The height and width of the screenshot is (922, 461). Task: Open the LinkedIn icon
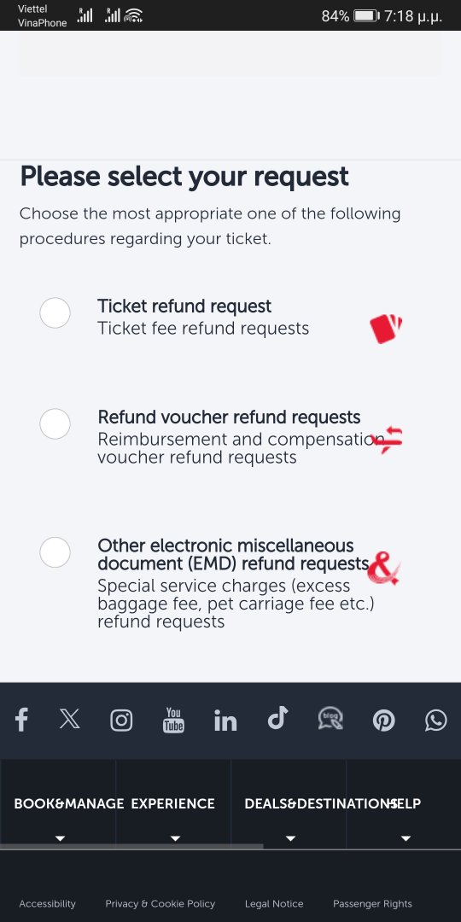click(225, 721)
